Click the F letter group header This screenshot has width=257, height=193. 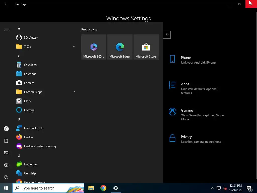(x=19, y=119)
